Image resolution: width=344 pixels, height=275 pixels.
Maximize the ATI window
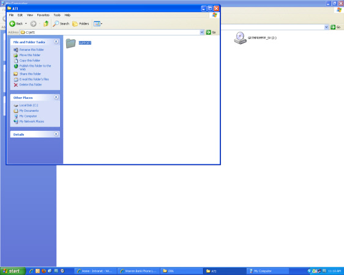tap(210, 9)
